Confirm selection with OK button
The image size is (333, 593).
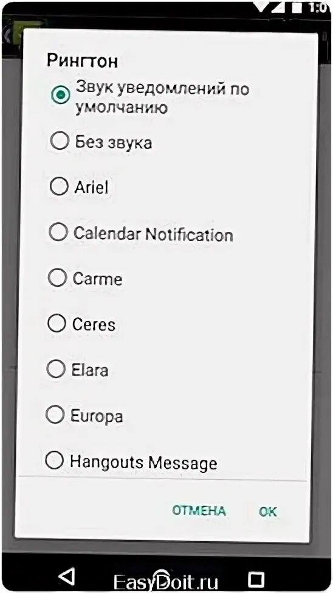click(268, 511)
